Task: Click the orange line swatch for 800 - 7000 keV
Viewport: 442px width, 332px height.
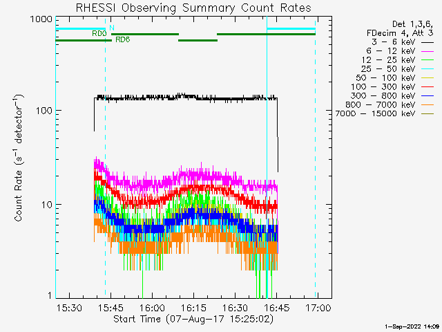Action: point(427,105)
